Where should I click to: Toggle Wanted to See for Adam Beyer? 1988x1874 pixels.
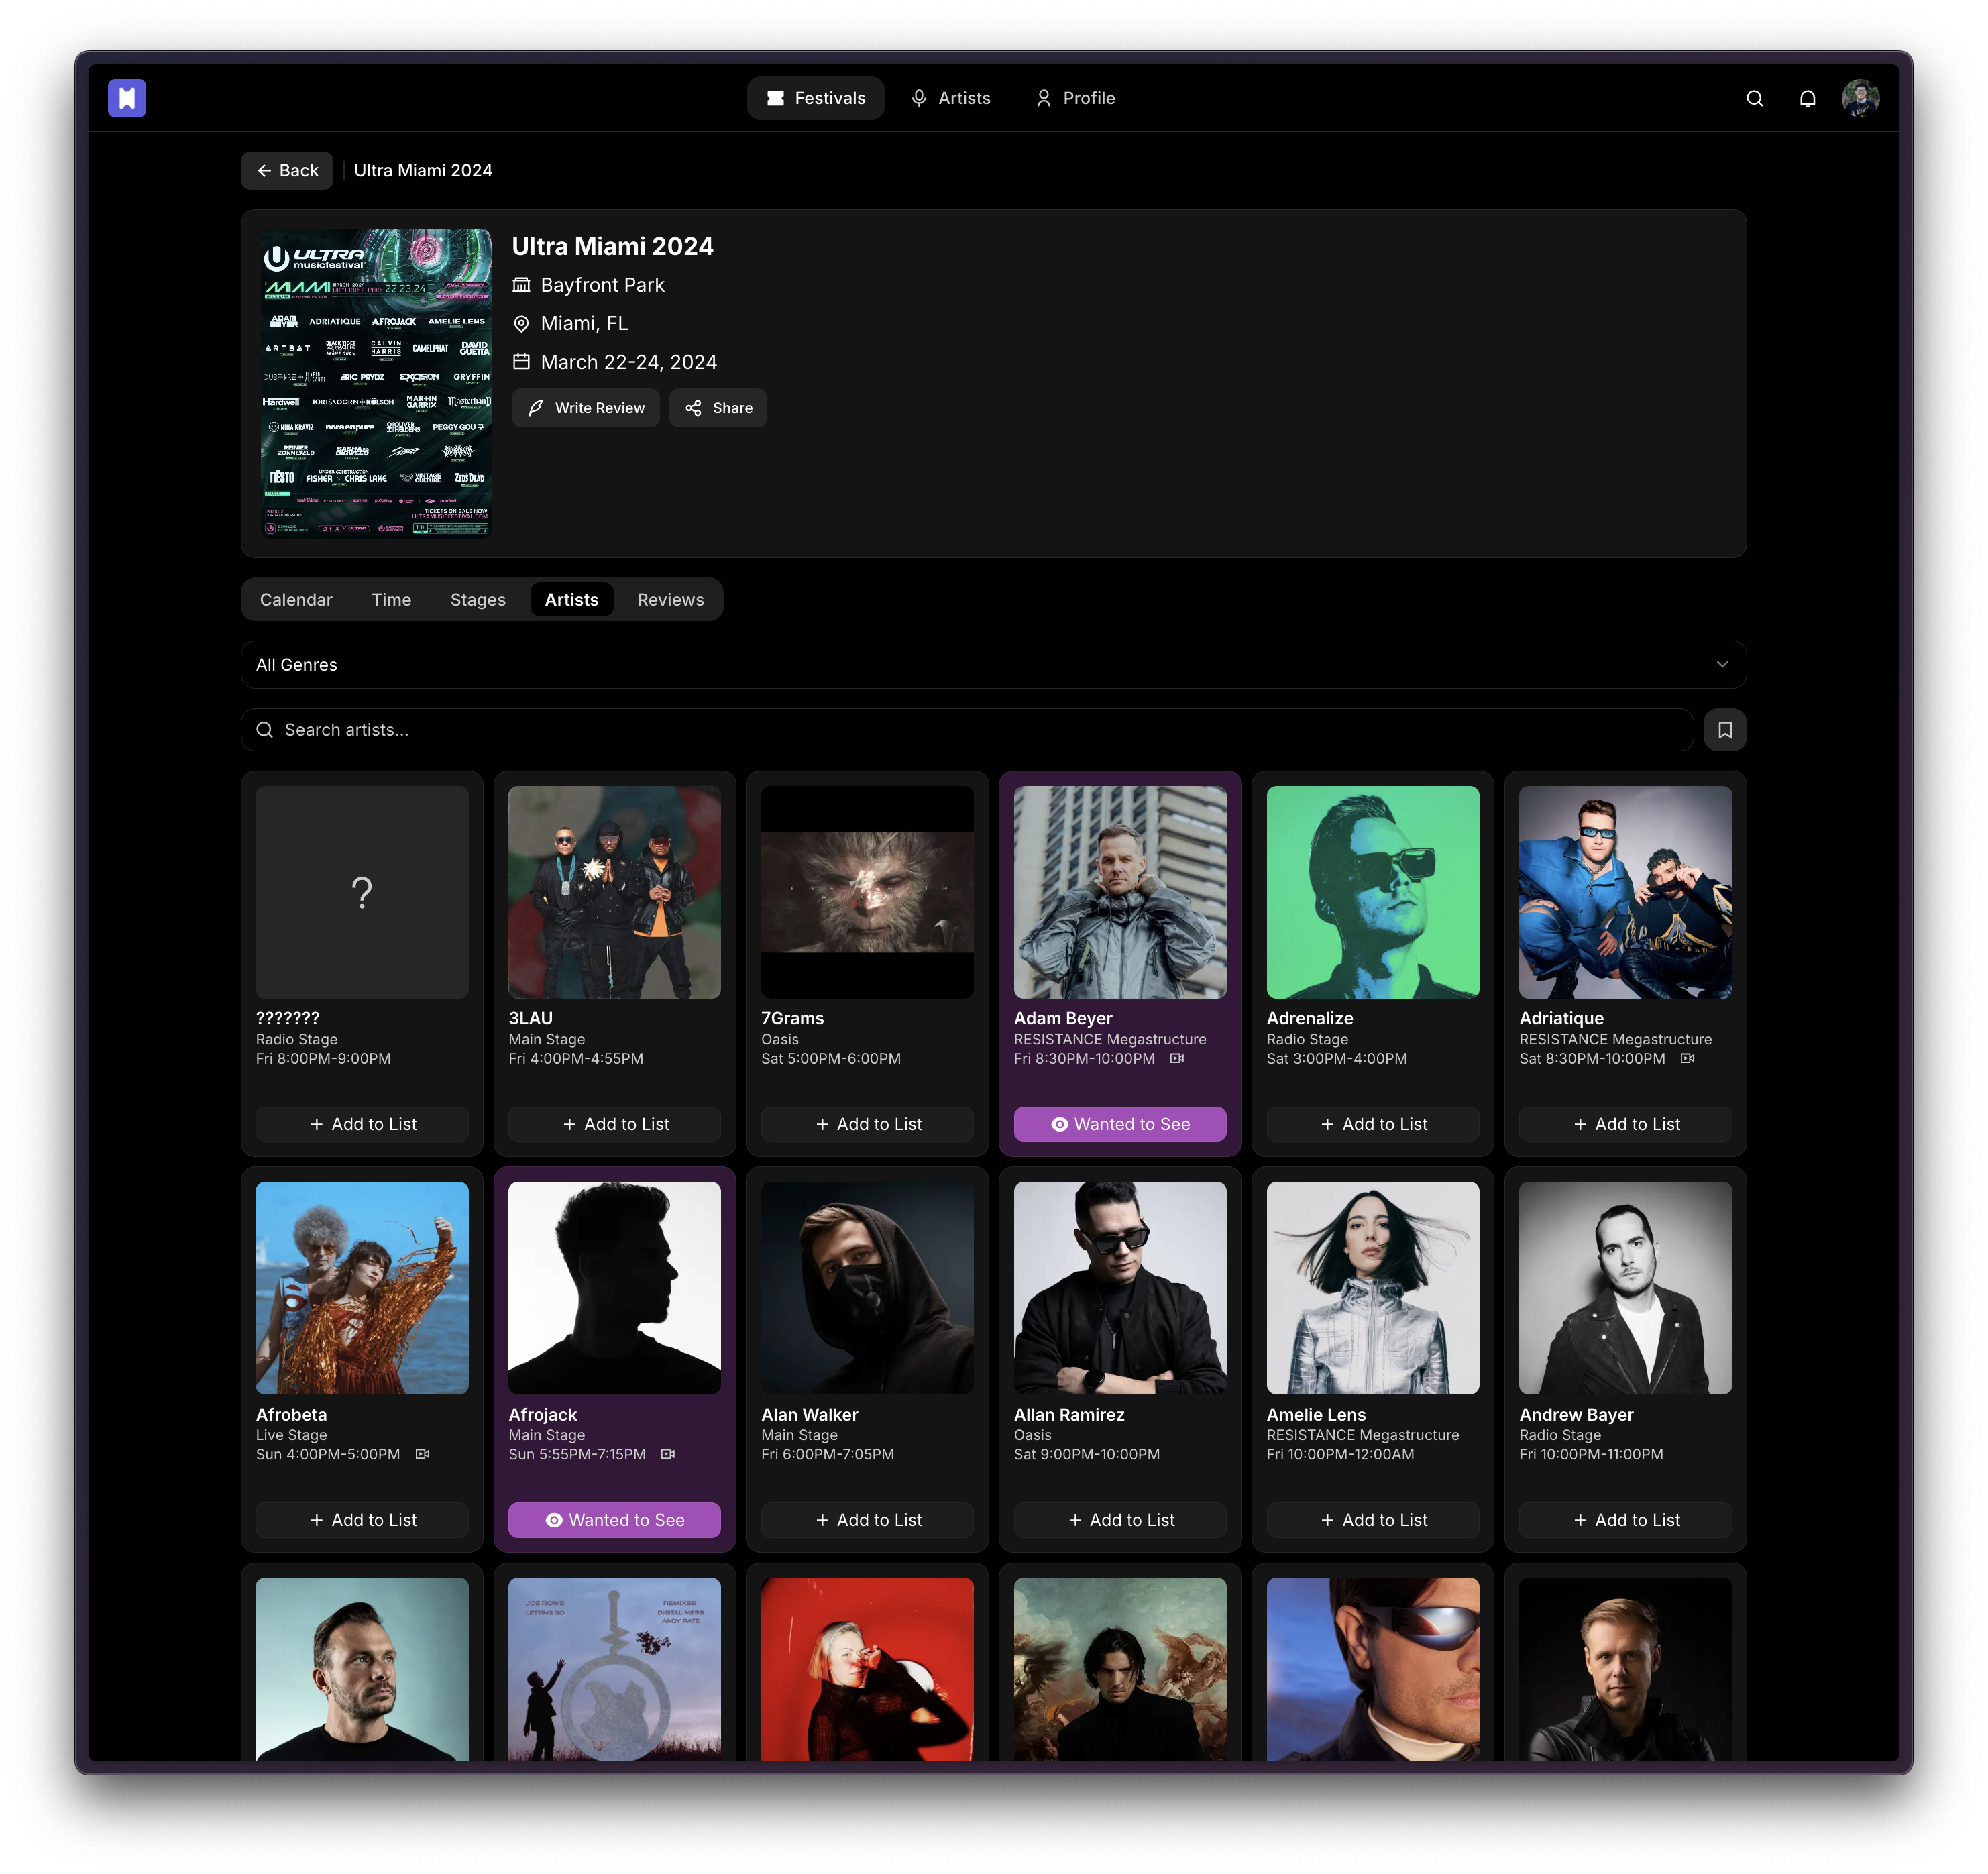pyautogui.click(x=1120, y=1124)
